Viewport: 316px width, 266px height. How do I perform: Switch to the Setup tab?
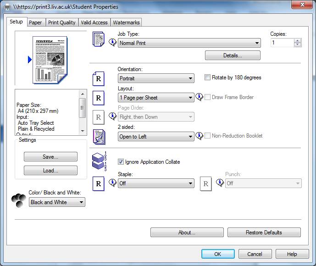pos(17,22)
